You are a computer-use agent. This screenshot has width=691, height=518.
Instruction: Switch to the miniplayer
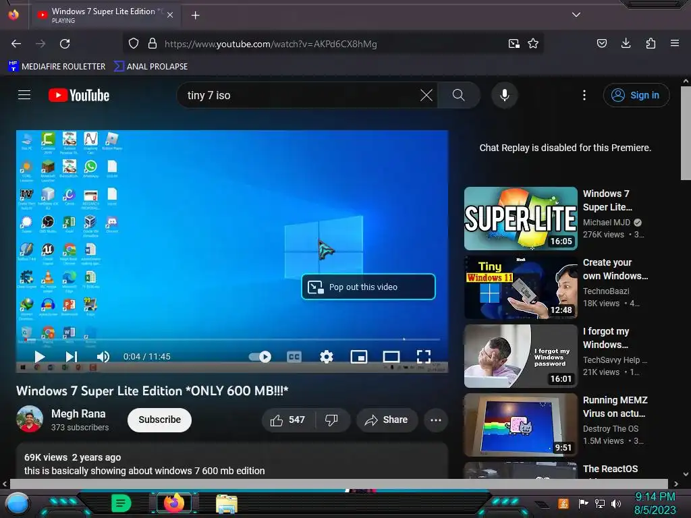point(359,357)
